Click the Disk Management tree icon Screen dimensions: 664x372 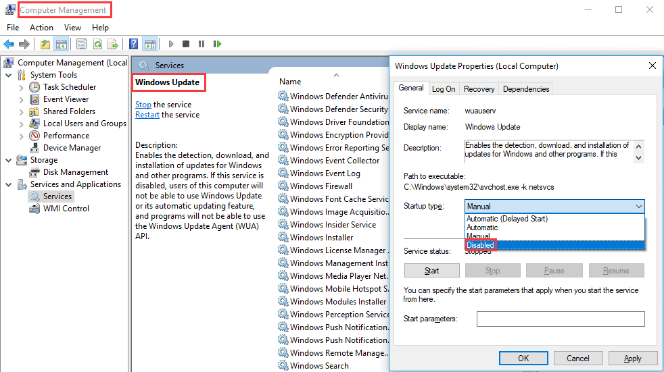[x=34, y=172]
